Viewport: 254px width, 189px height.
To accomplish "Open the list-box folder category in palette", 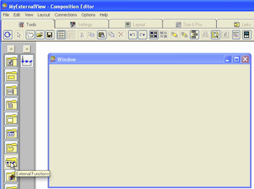I will [11, 90].
